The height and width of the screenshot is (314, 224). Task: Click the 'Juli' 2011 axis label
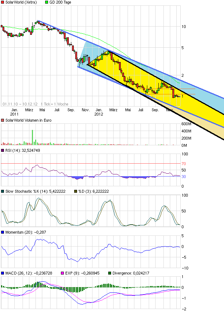pos(57,110)
